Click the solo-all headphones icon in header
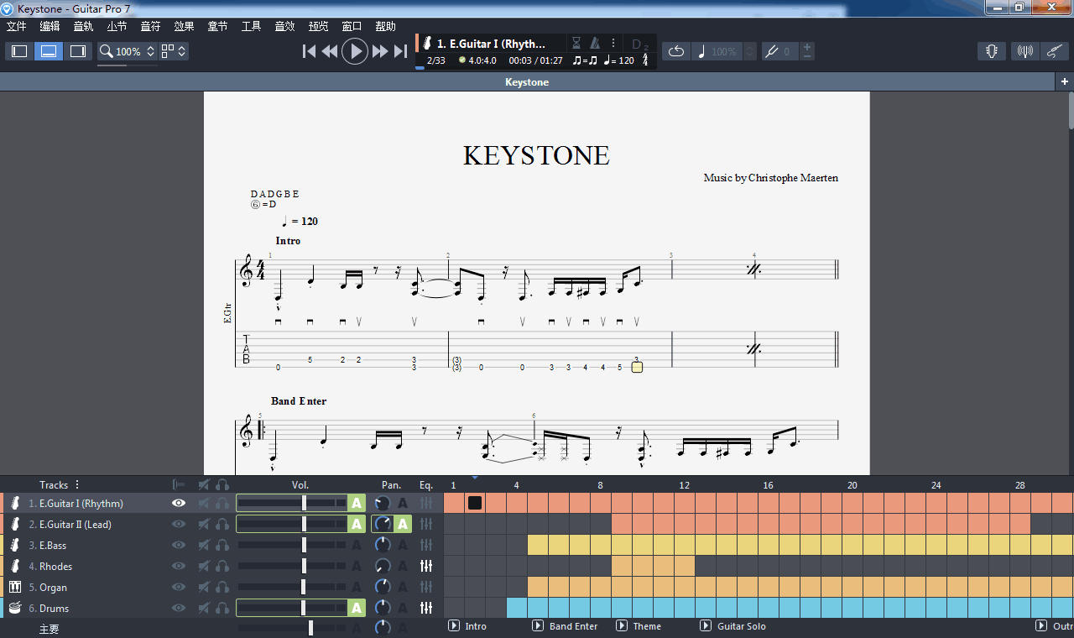The image size is (1074, 638). tap(222, 484)
